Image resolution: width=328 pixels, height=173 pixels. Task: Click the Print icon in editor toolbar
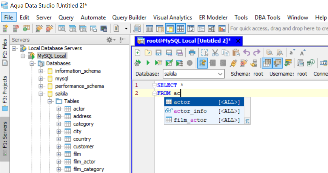point(192,53)
